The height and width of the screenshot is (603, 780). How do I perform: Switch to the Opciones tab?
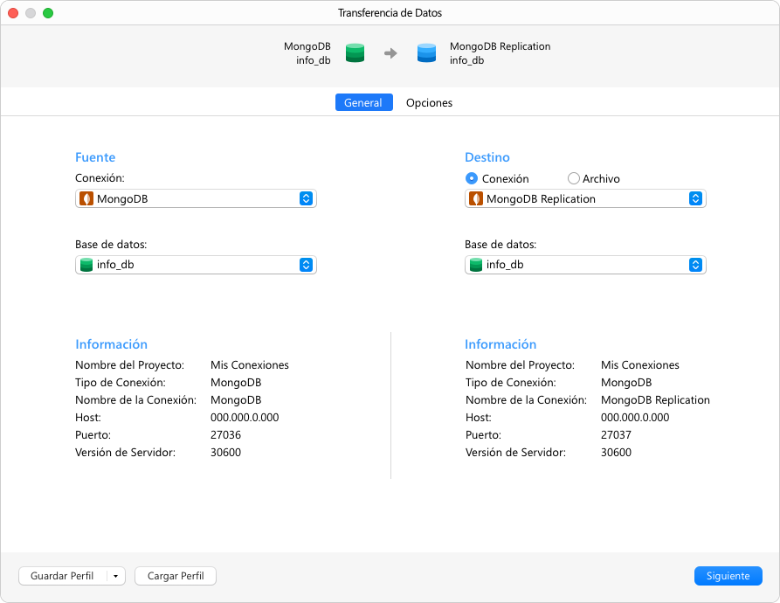[x=429, y=102]
